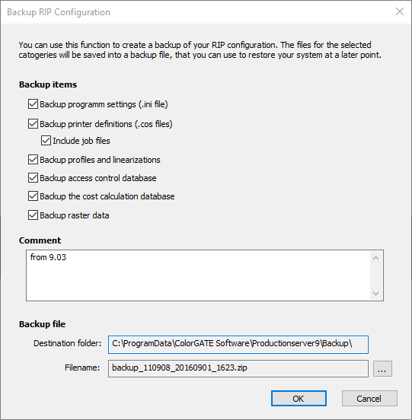Click the Filename field with backup zip name

pyautogui.click(x=238, y=368)
